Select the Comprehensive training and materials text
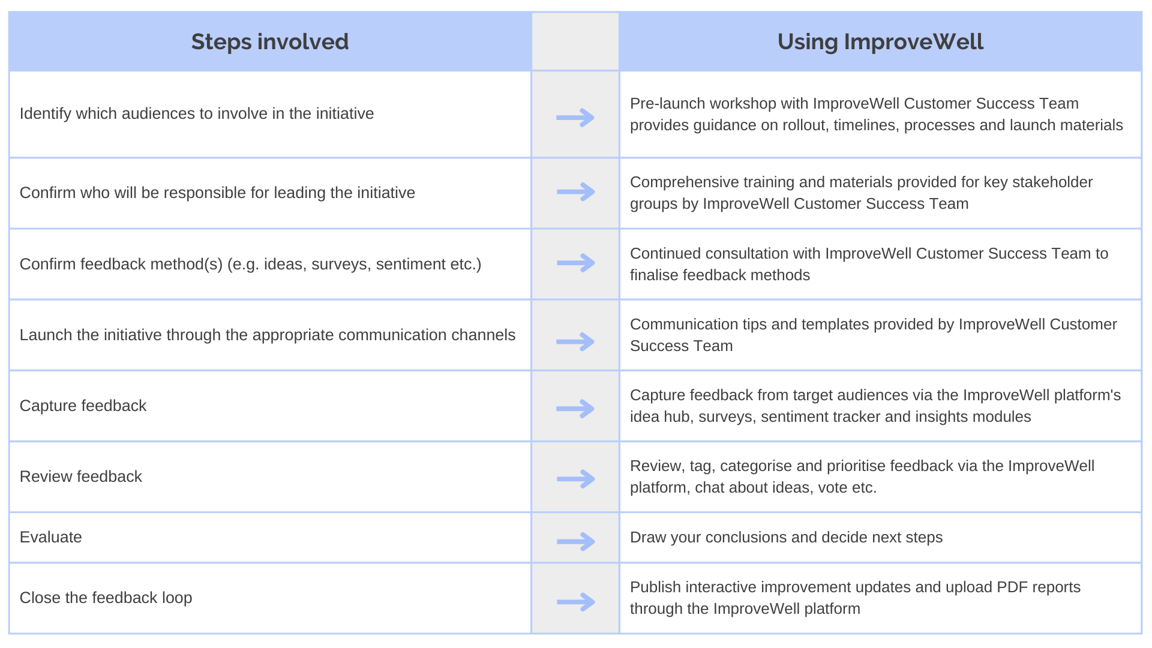Viewport: 1152px width, 648px height. (861, 193)
